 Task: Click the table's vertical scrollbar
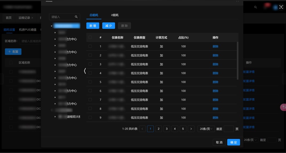point(238,61)
